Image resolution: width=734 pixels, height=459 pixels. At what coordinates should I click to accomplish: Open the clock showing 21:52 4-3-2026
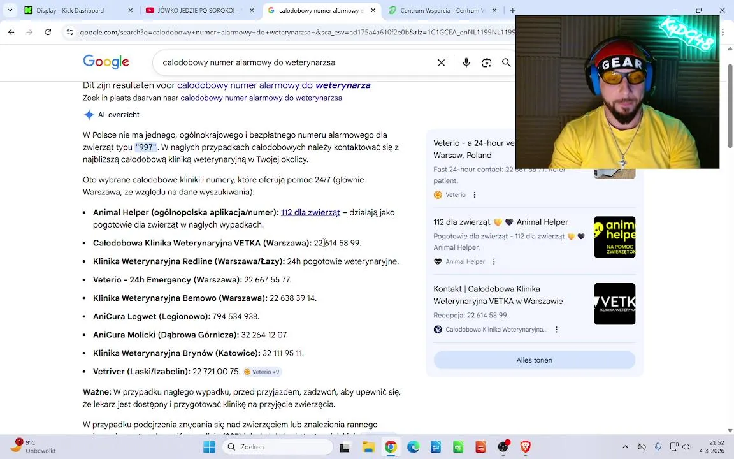click(712, 447)
